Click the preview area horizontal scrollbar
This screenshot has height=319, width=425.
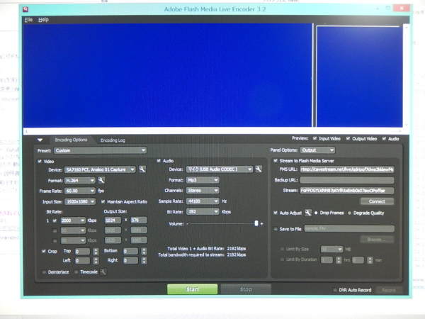pyautogui.click(x=213, y=131)
